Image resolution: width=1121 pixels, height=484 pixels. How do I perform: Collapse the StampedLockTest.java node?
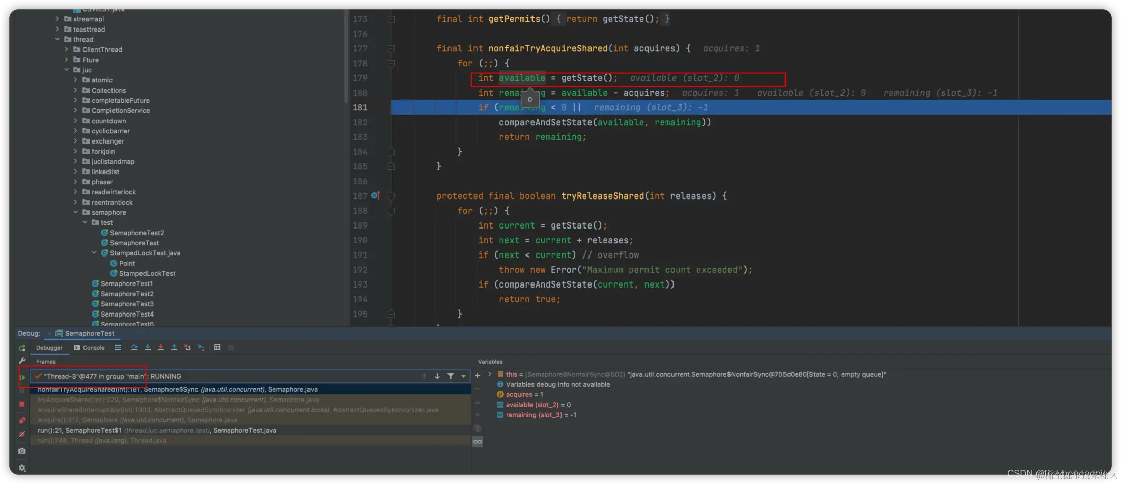click(x=94, y=253)
